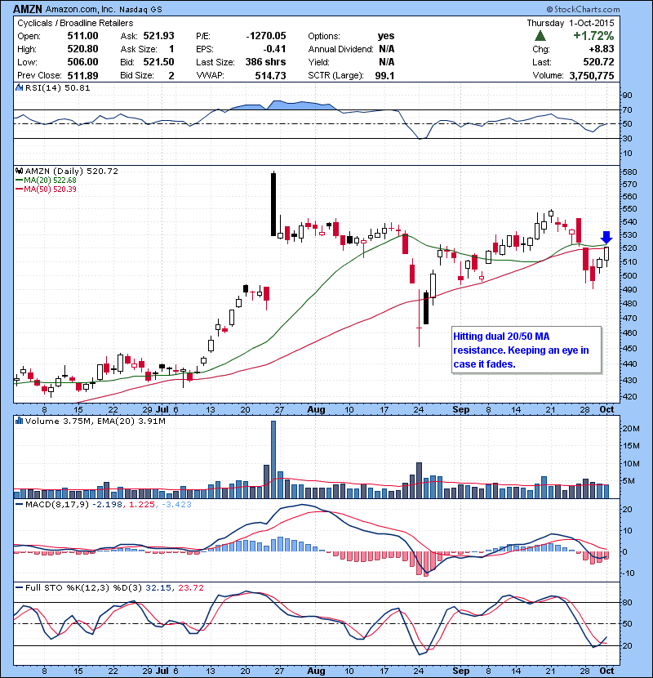
Task: Click the P/E value -1270.05
Action: [x=266, y=36]
